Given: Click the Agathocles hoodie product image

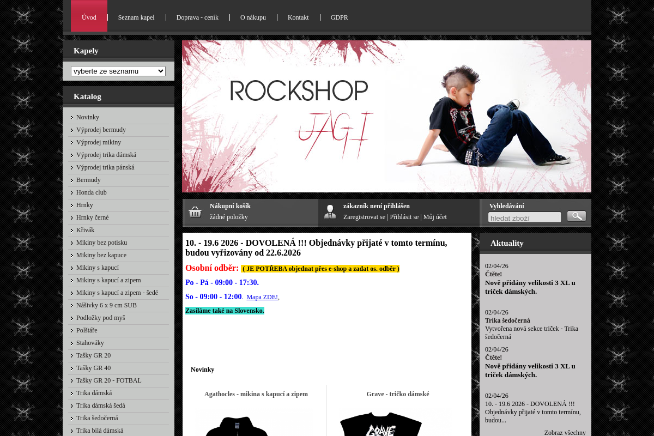Looking at the screenshot, I should click(x=237, y=426).
